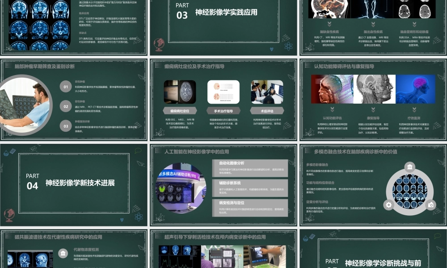Click the double chevron above 认知功能评估
The width and height of the screenshot is (447, 268).
[332, 109]
